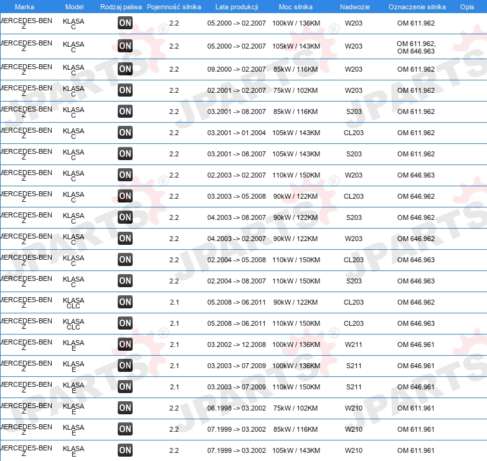Select the ON icon in the W211 row
Screen dimensions: 487x461
[125, 345]
